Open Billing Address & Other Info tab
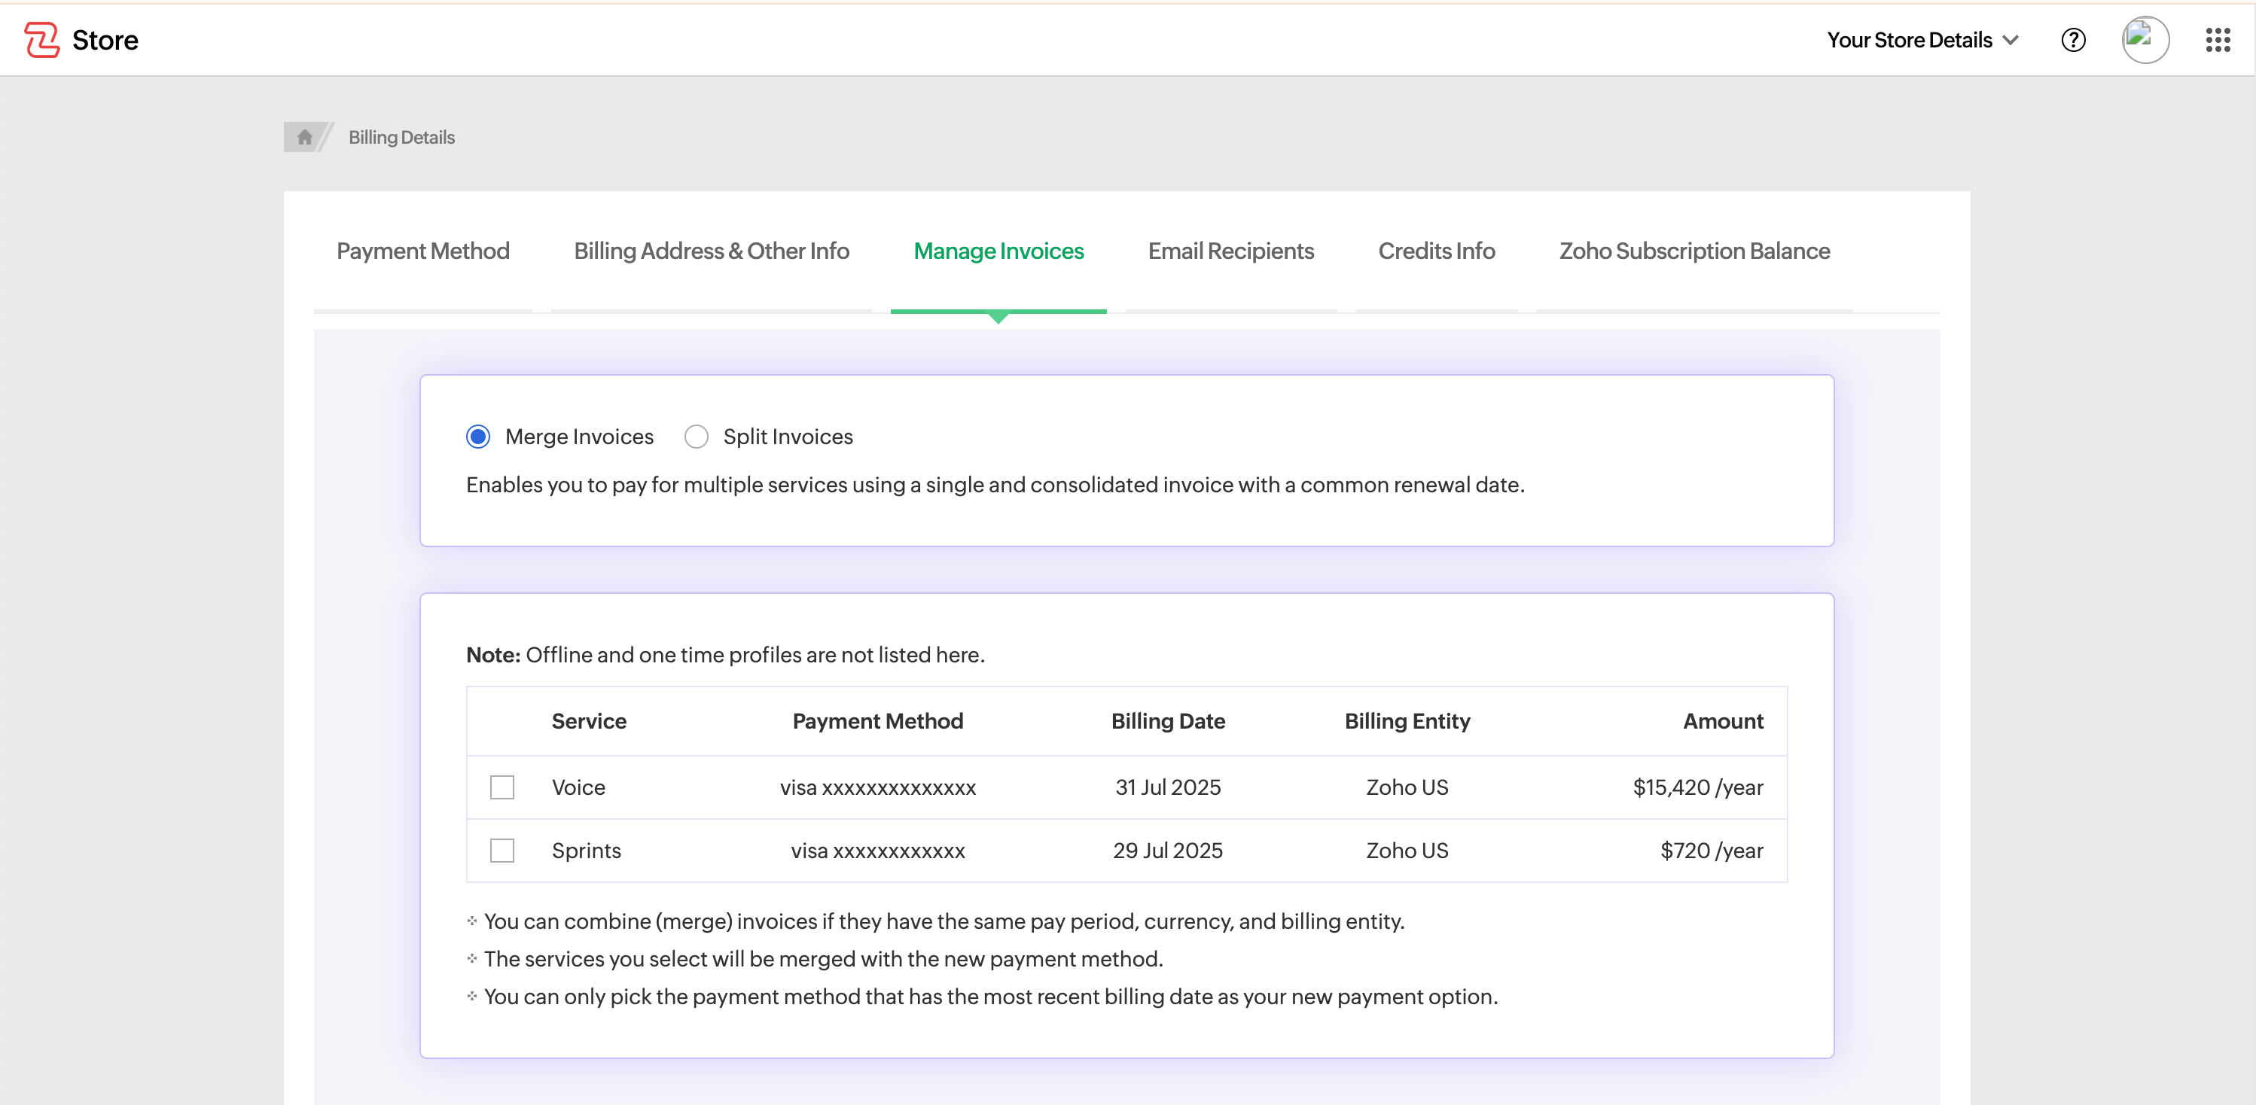This screenshot has width=2256, height=1105. pos(711,251)
